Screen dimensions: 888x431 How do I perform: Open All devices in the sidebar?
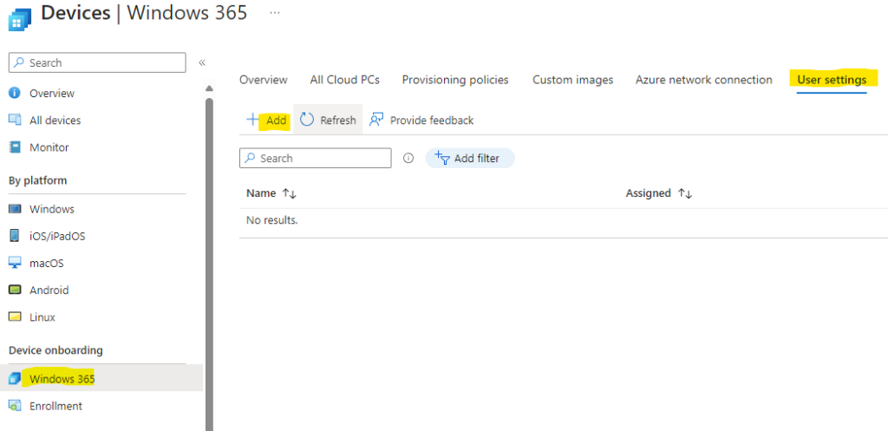[x=55, y=120]
